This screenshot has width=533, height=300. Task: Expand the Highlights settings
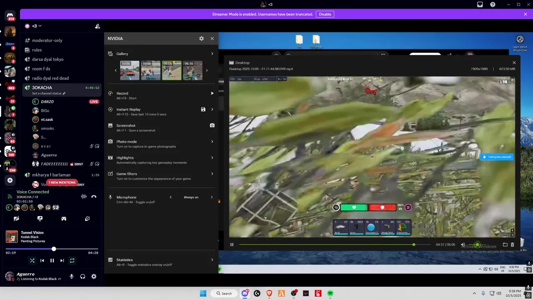212,157
